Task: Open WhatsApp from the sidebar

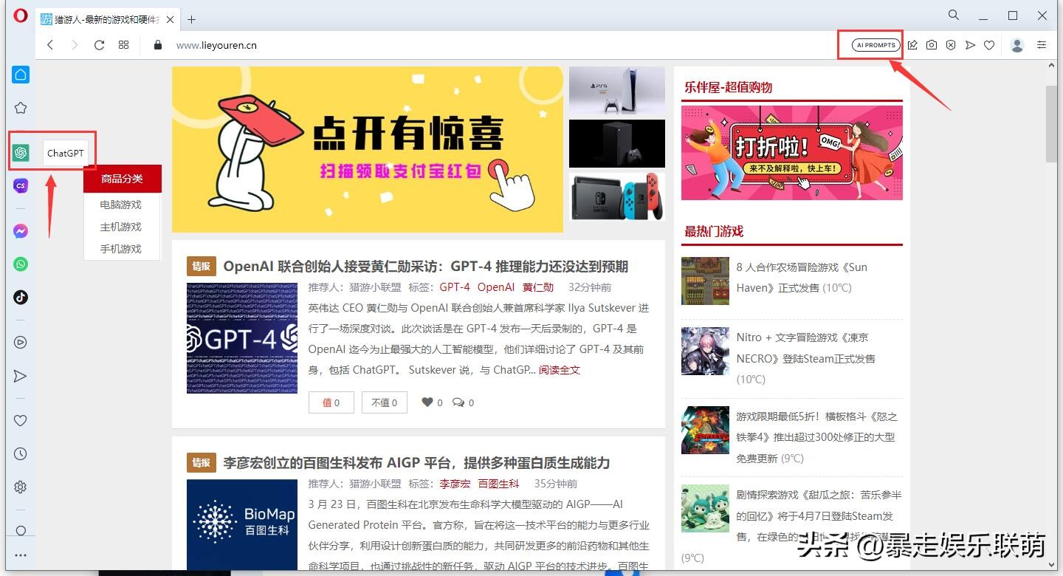Action: [x=20, y=264]
